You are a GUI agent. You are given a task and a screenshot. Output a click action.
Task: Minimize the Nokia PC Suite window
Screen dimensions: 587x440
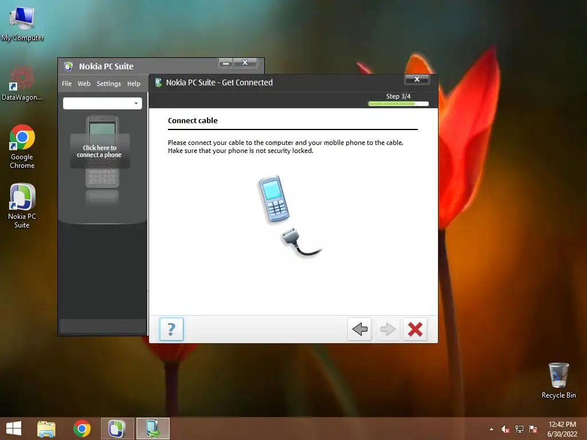click(226, 63)
